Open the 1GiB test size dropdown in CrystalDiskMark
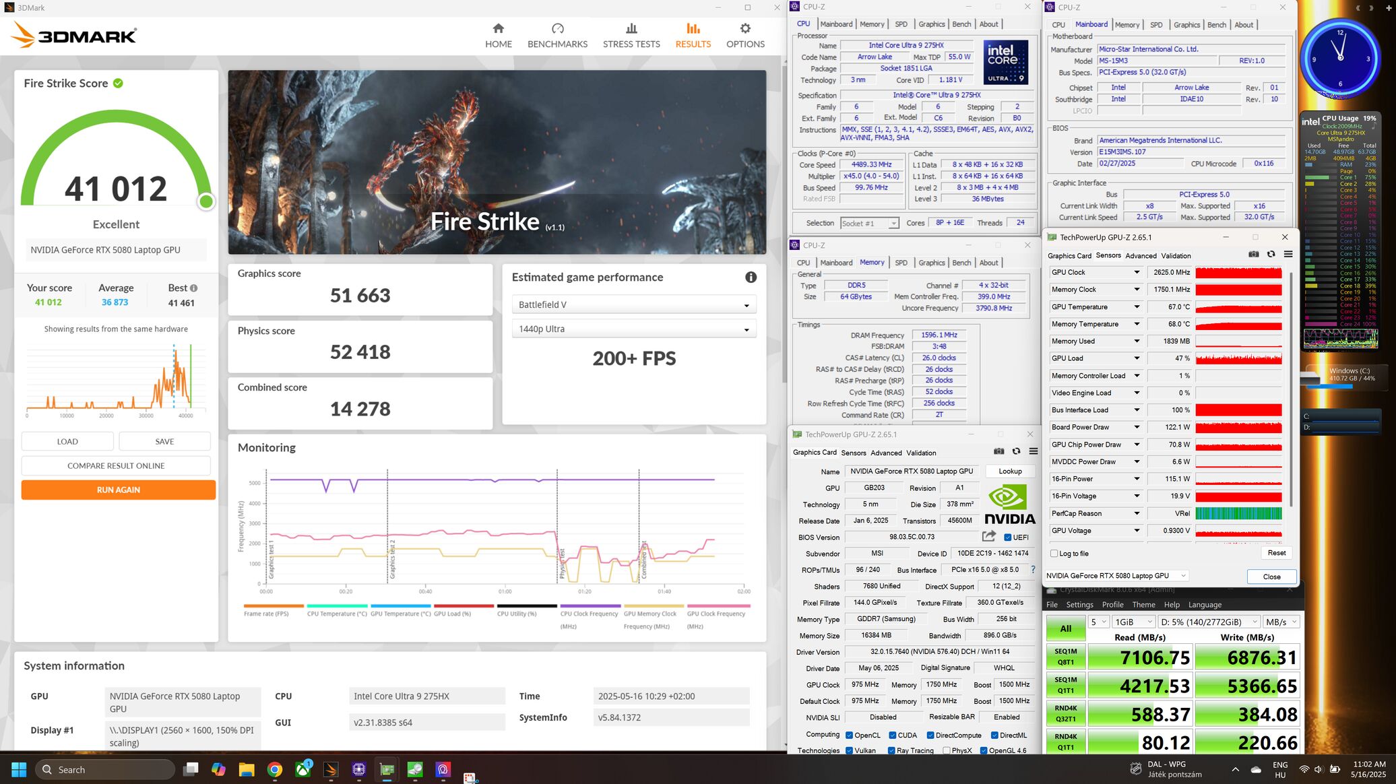The image size is (1396, 784). 1133,622
